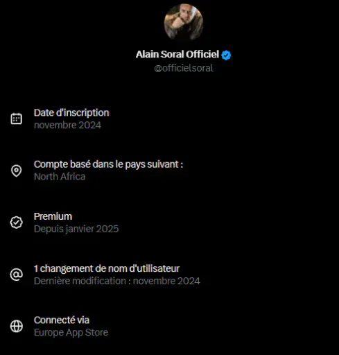Click the Depuis janvier 2025 text
This screenshot has height=355, width=339.
tap(76, 229)
